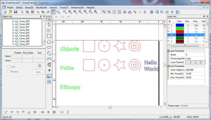Click the Apply button
The width and height of the screenshot is (211, 120).
point(38,72)
